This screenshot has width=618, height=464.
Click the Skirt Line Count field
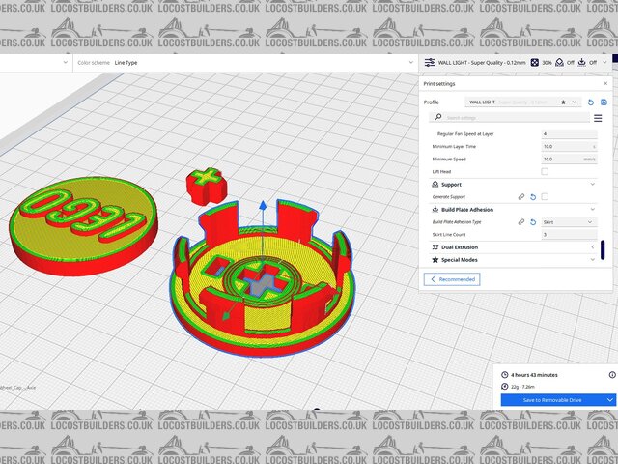point(568,235)
